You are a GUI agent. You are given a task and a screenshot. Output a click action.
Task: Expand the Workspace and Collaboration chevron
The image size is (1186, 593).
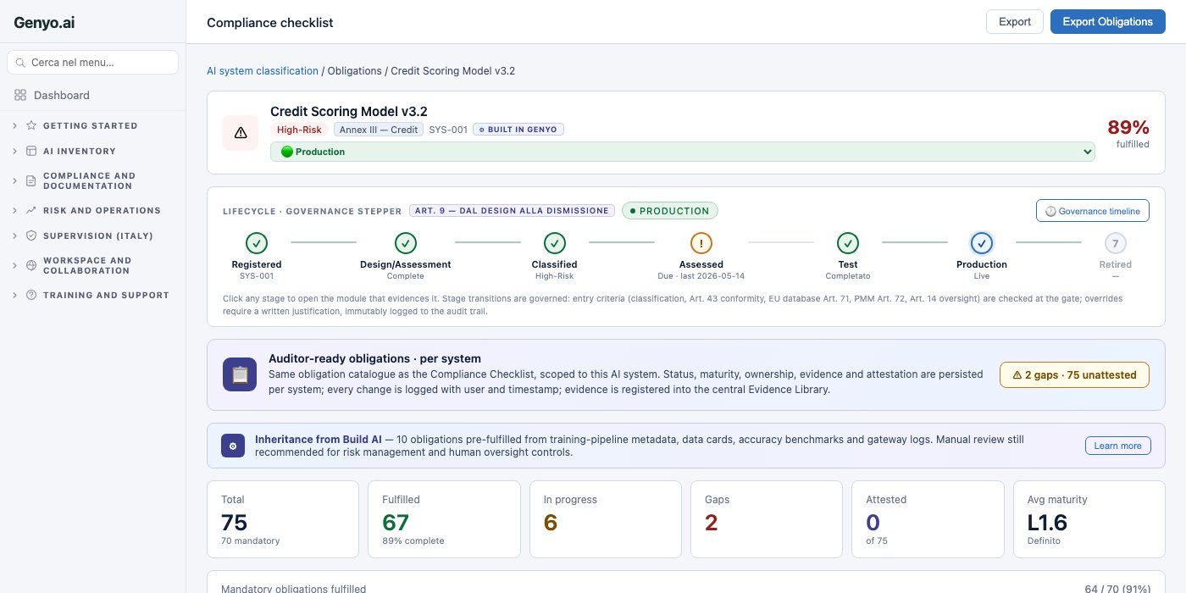click(14, 266)
